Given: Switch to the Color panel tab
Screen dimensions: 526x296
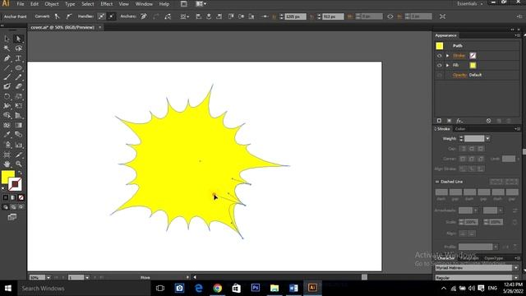Looking at the screenshot, I should [x=460, y=129].
